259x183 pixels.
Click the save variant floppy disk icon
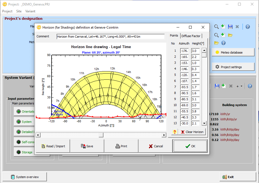pyautogui.click(x=217, y=86)
